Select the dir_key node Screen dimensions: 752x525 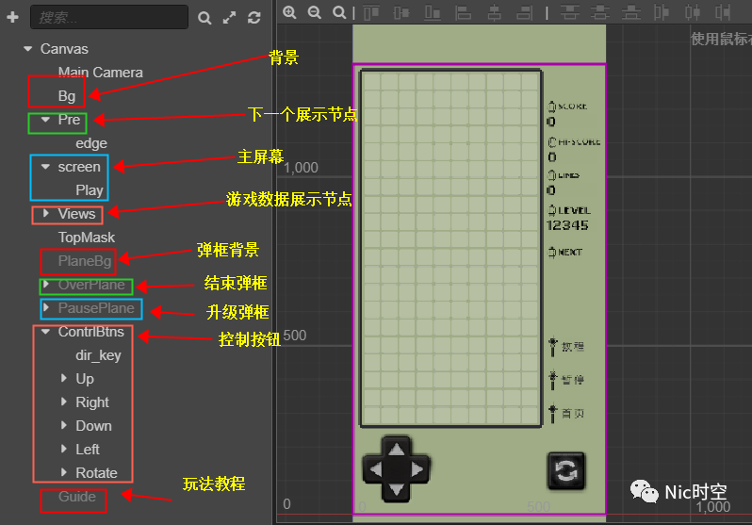pos(98,355)
